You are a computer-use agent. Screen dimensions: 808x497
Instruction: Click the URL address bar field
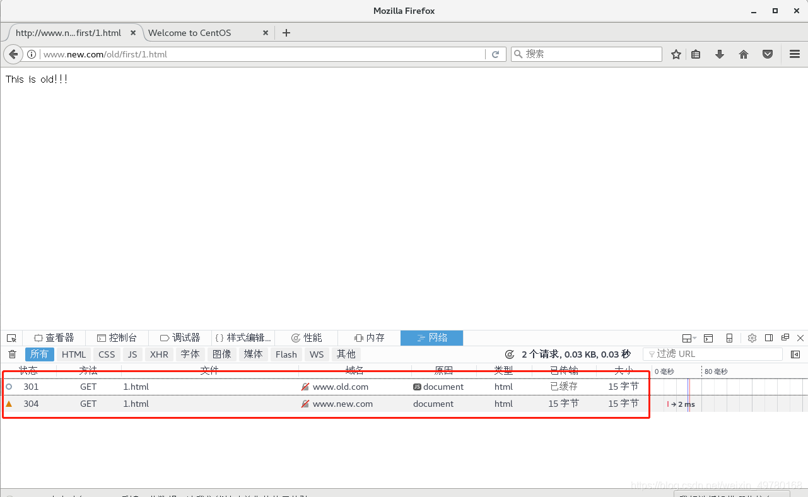coord(262,54)
